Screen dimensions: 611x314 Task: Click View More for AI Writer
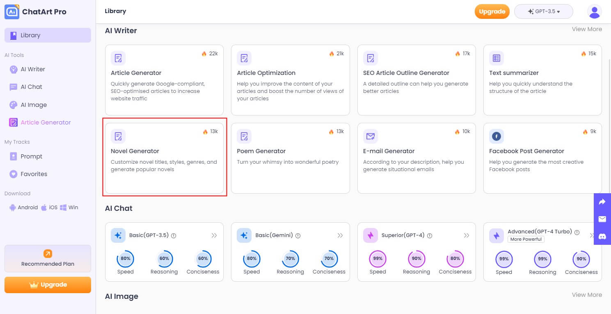coord(587,29)
